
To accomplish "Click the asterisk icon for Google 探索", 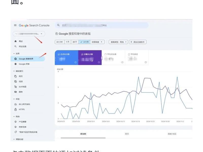I will click(15, 64).
